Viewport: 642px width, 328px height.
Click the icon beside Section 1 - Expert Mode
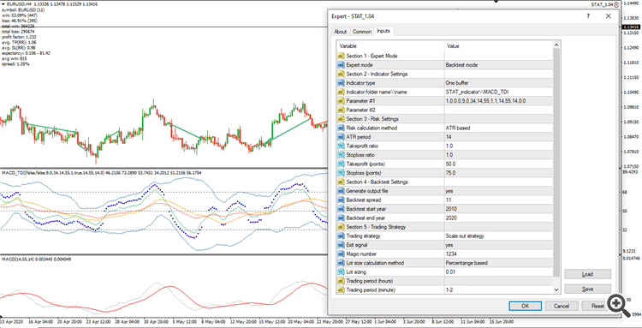pyautogui.click(x=341, y=56)
